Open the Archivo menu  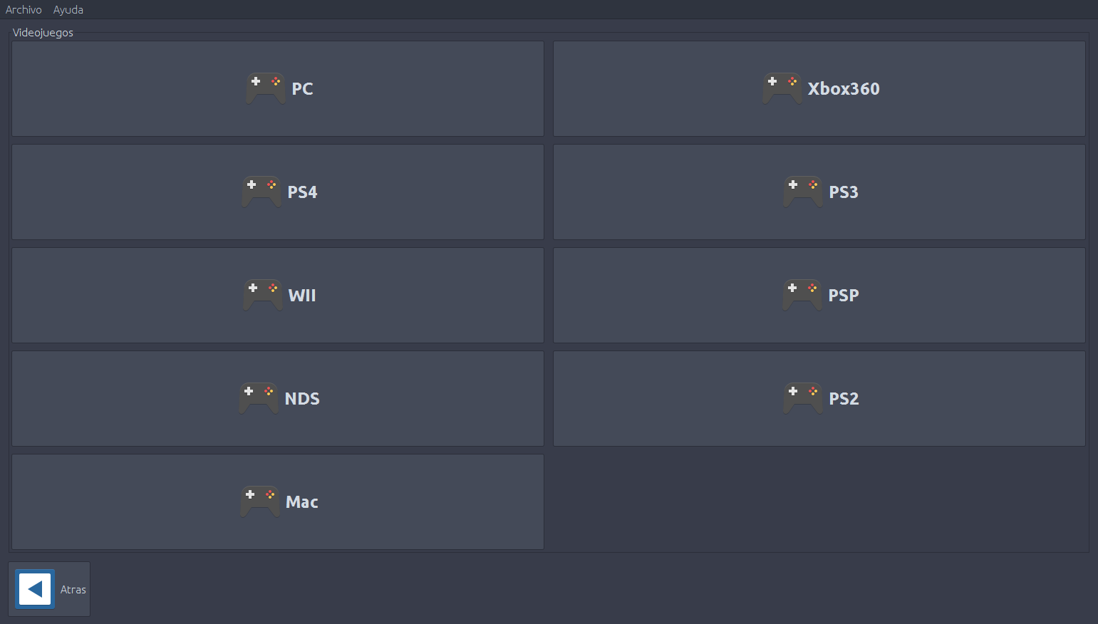tap(24, 10)
